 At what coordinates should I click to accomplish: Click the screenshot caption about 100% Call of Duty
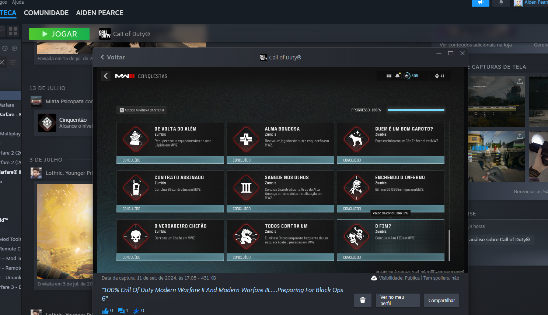[223, 294]
